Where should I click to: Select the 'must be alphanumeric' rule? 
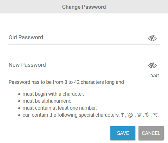47,101
